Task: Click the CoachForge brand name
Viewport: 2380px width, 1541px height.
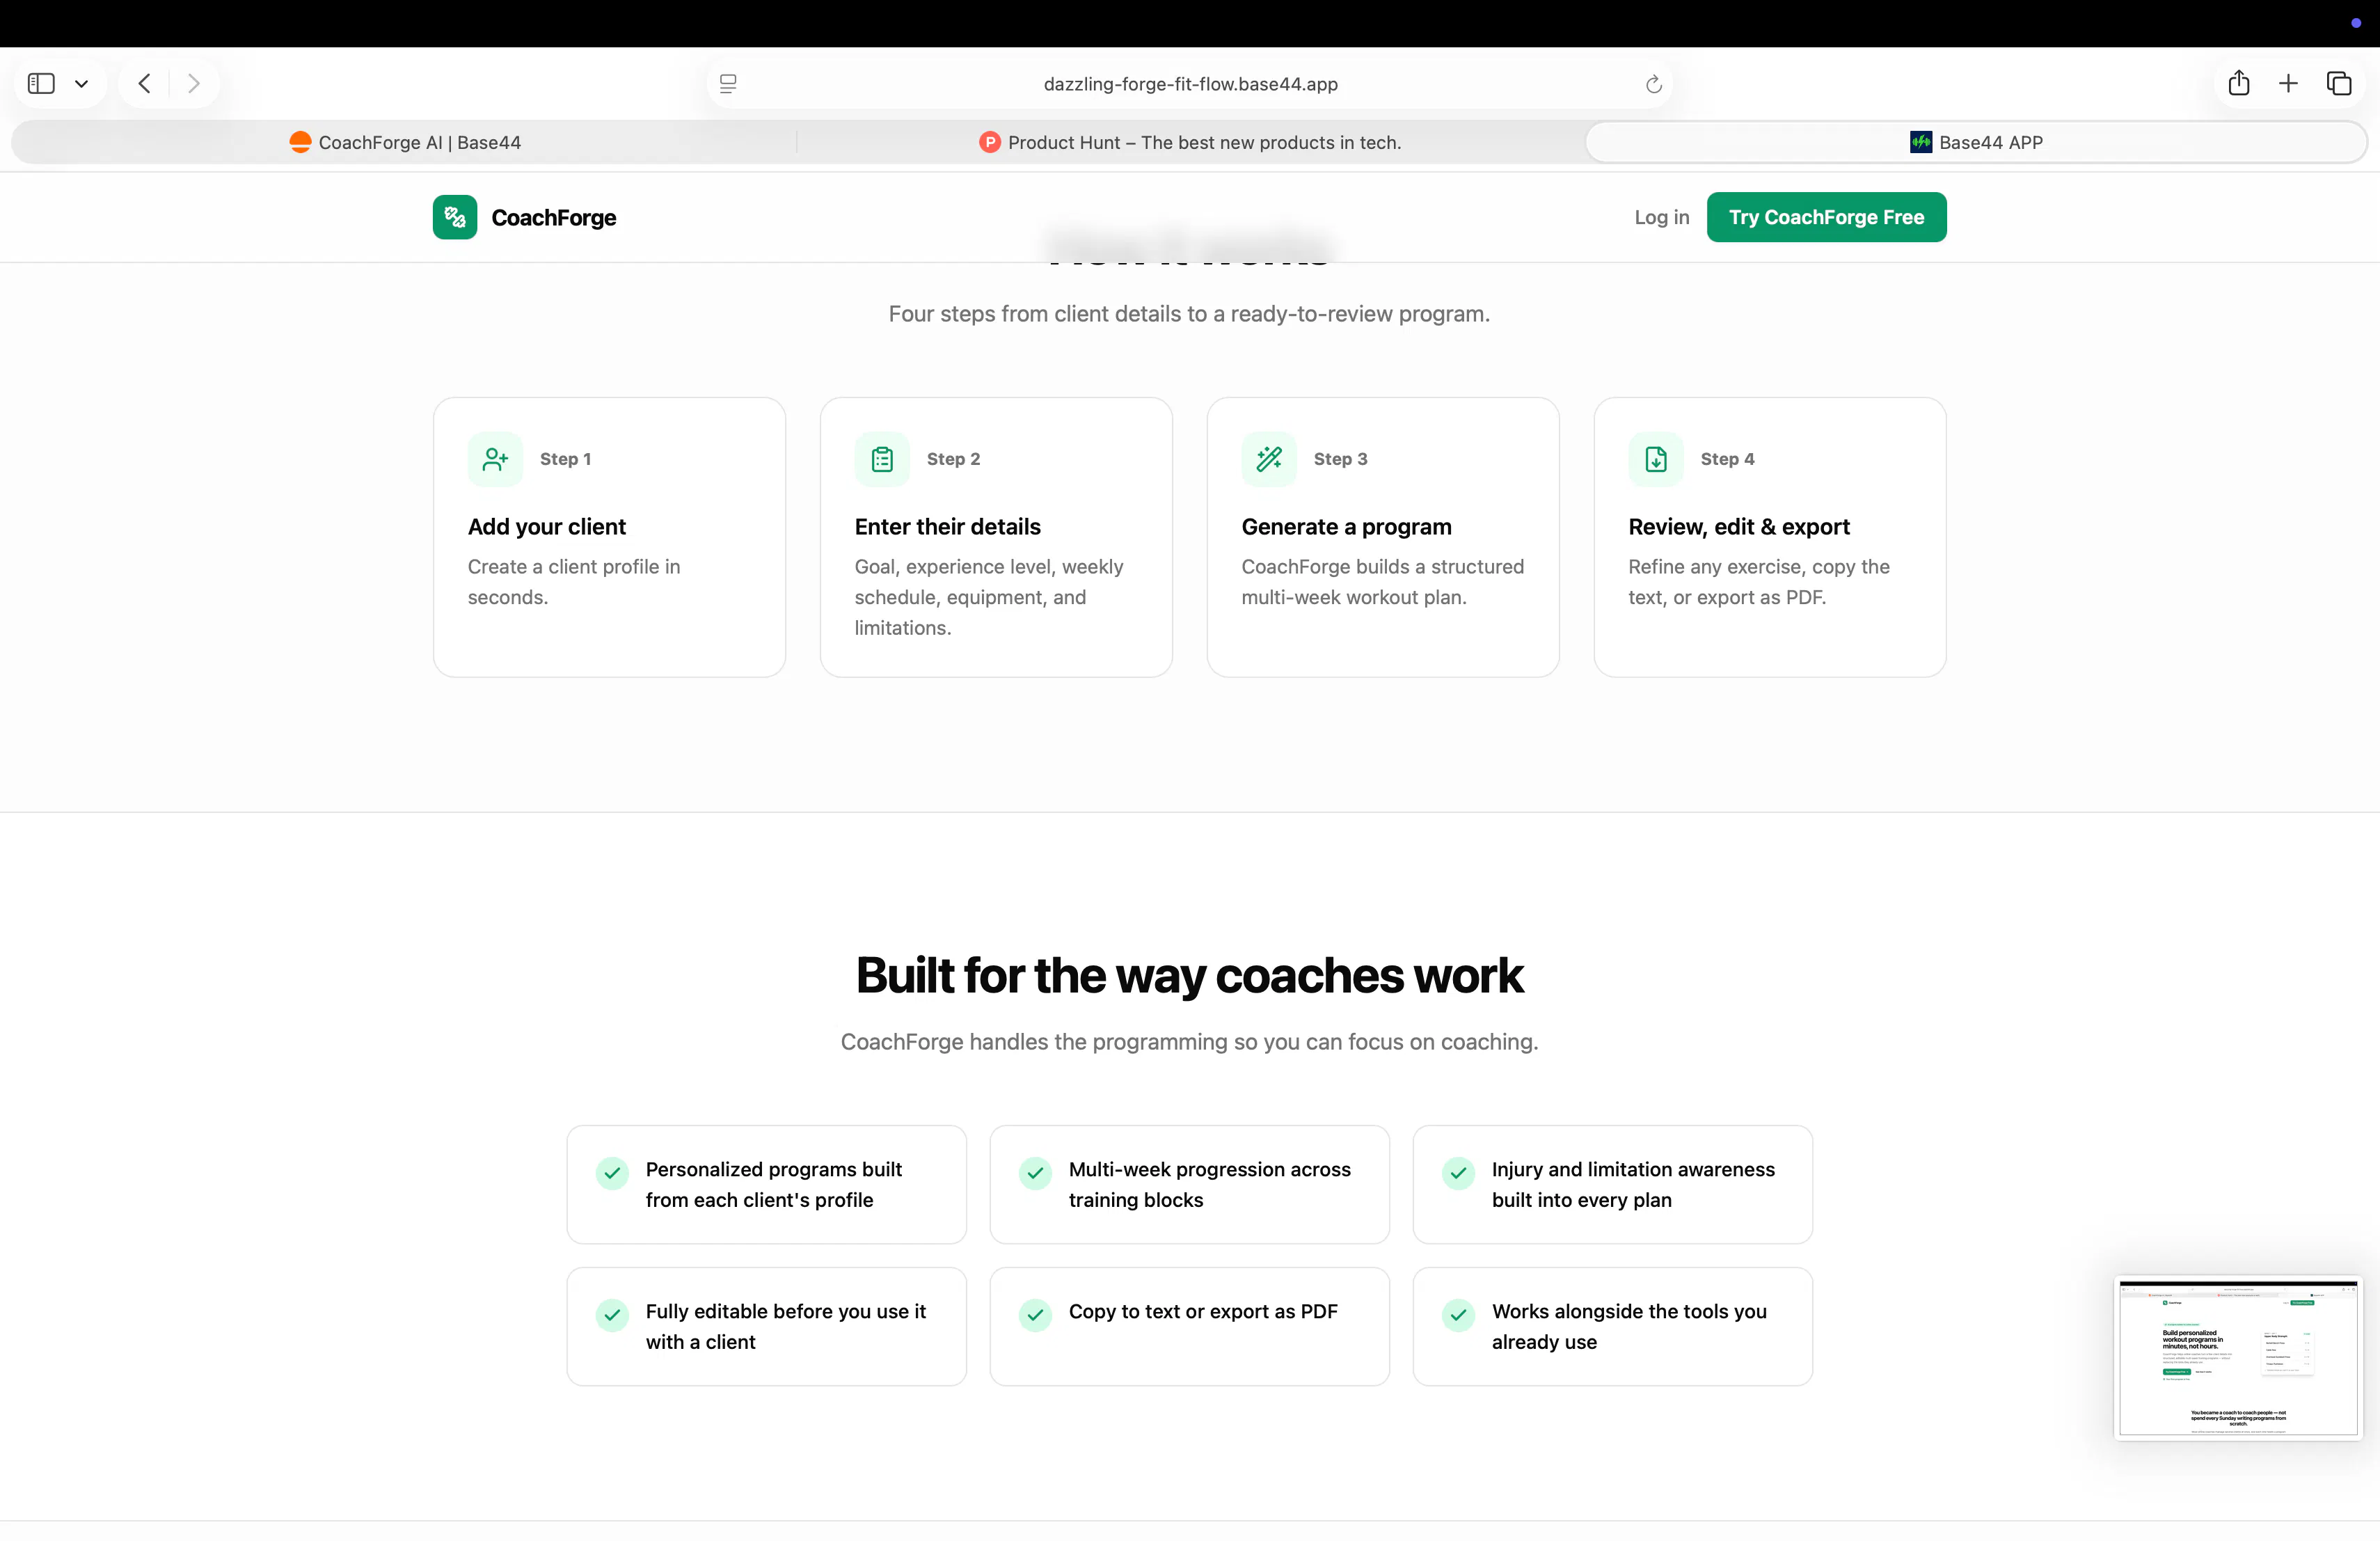Action: [554, 218]
